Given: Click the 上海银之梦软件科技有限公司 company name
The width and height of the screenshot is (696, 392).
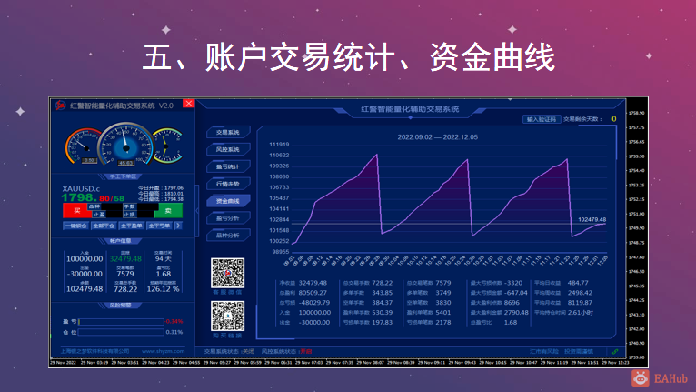Looking at the screenshot, I should [95, 351].
